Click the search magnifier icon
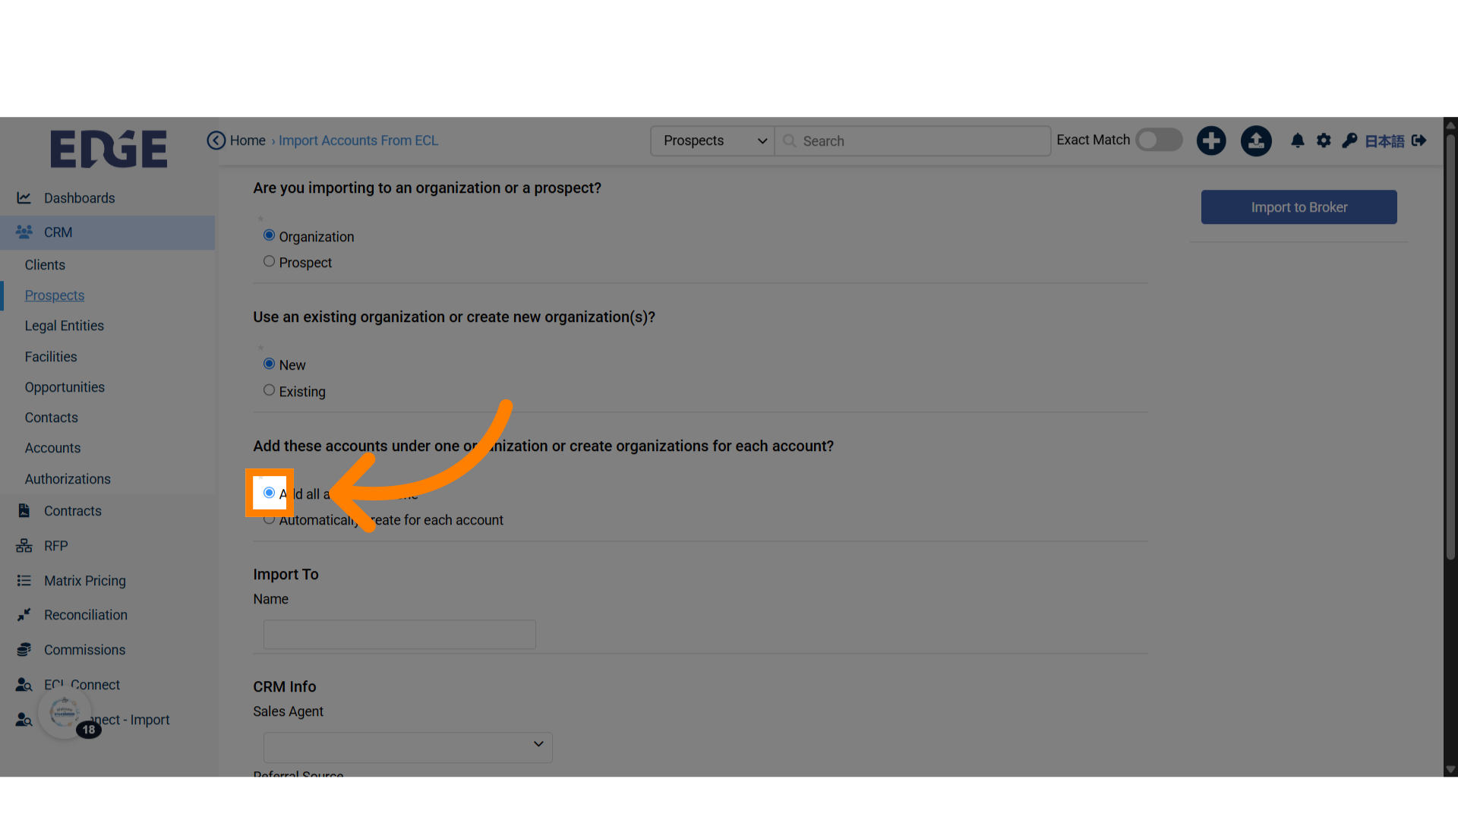This screenshot has height=820, width=1458. (790, 141)
